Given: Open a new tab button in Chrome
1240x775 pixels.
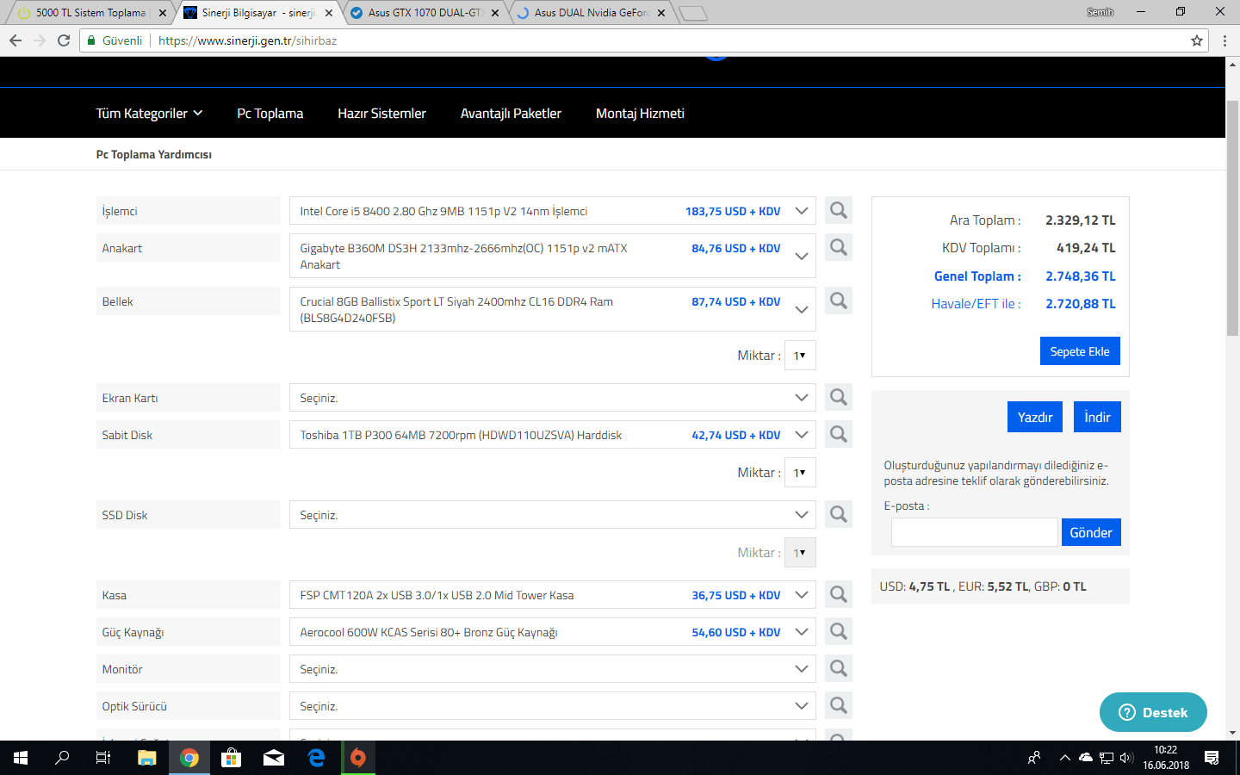Looking at the screenshot, I should pyautogui.click(x=692, y=13).
